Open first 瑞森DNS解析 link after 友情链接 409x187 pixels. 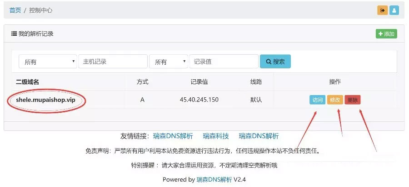(x=173, y=136)
